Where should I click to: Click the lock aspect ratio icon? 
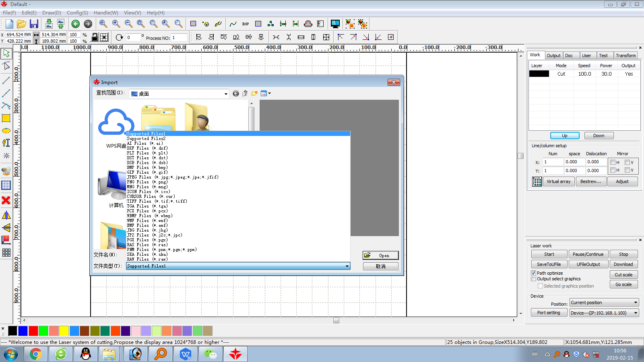pos(95,37)
